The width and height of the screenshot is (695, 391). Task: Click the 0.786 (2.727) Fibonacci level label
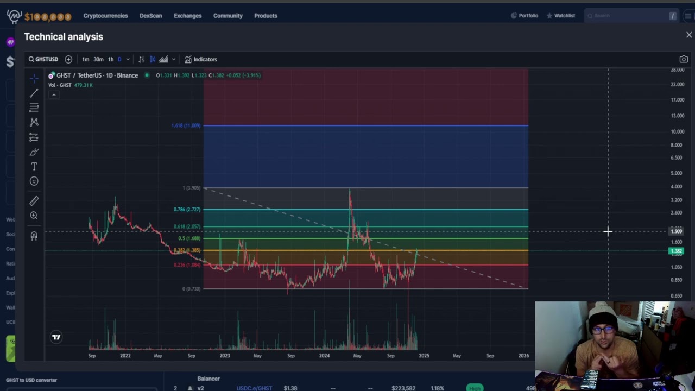[187, 209]
